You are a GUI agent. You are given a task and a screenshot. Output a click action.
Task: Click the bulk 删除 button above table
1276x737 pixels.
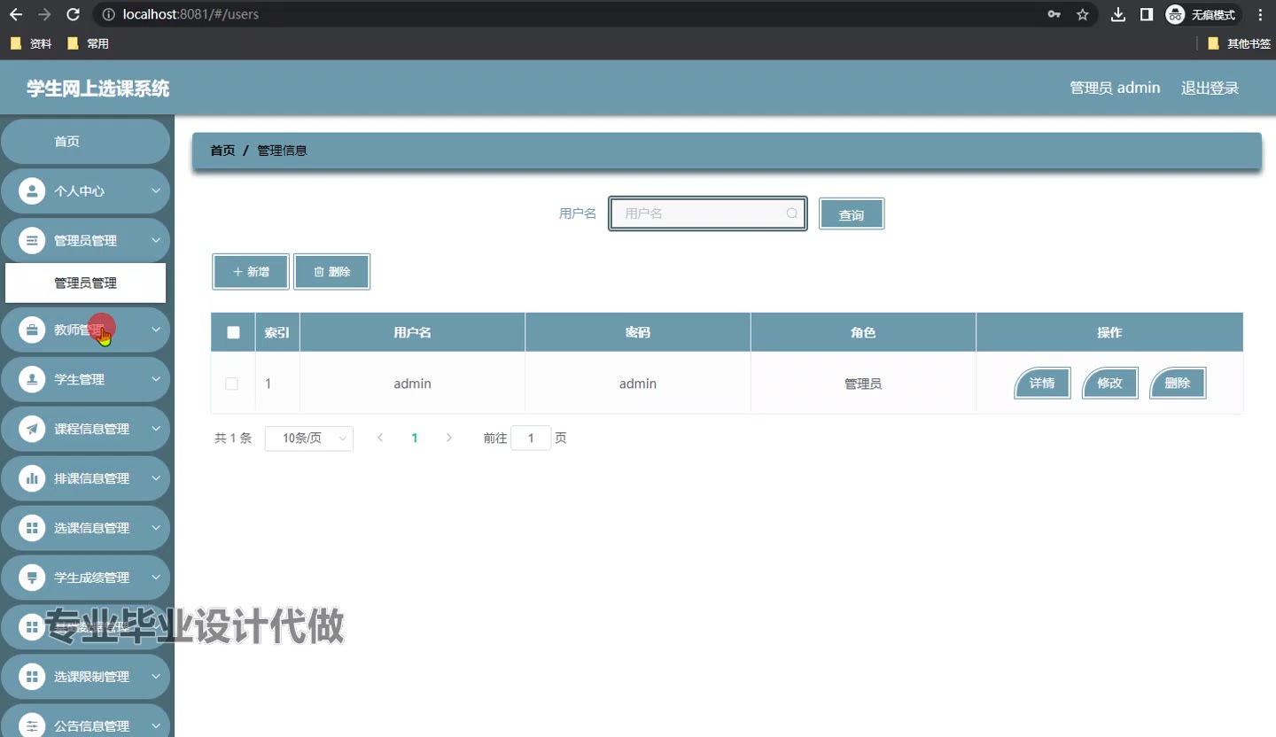pyautogui.click(x=332, y=272)
